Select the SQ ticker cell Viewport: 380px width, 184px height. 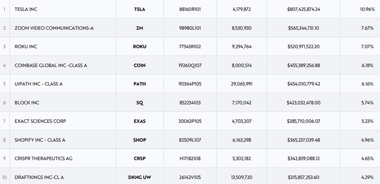(x=140, y=103)
